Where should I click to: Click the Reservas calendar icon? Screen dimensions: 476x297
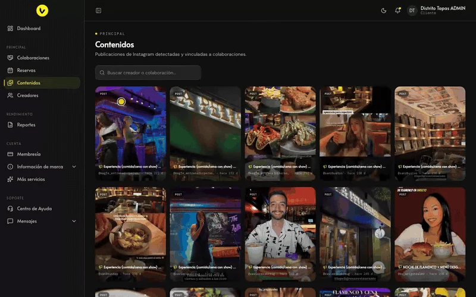click(10, 70)
